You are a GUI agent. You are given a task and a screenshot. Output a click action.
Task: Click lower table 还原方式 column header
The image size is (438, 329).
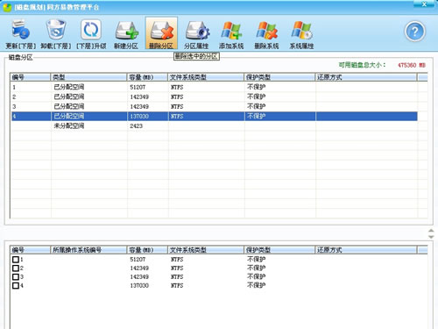coord(366,250)
